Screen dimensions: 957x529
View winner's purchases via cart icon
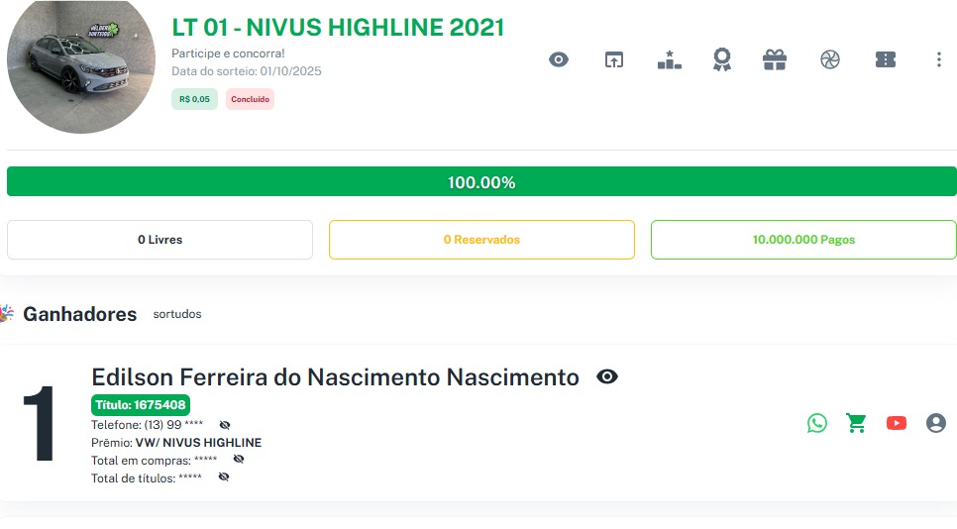pyautogui.click(x=857, y=423)
